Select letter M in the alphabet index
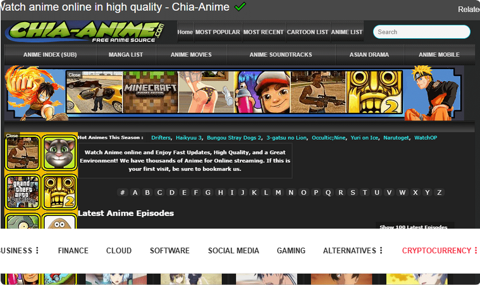This screenshot has height=285, width=480. 278,193
